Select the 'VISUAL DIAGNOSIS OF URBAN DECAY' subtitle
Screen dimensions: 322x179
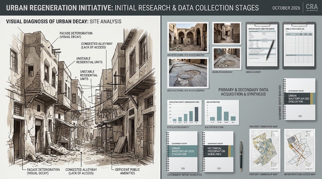pos(47,22)
